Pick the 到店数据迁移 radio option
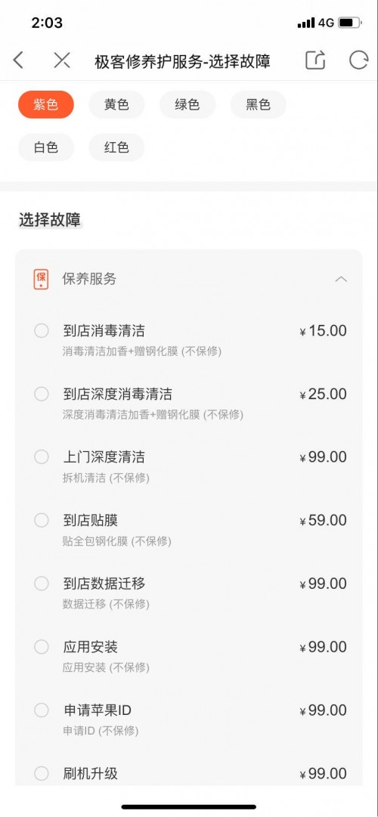 [41, 583]
